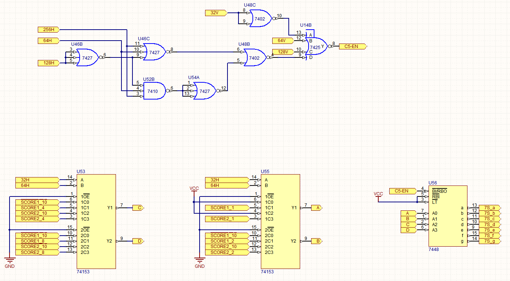Select the C5-EN input port at U56
Image resolution: width=510 pixels, height=281 pixels.
pos(403,191)
